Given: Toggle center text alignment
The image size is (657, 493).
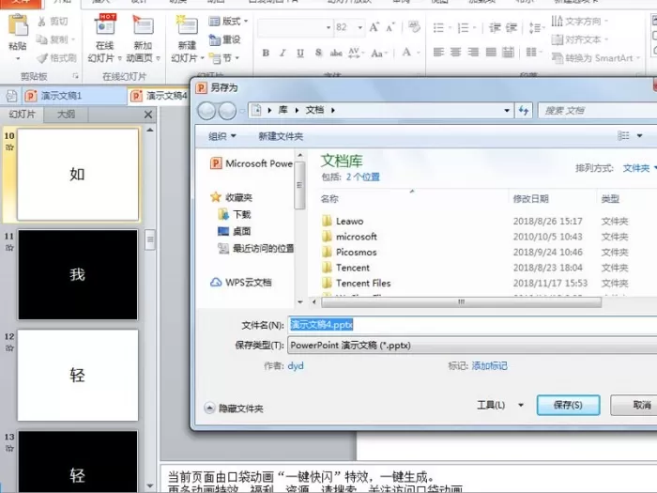Looking at the screenshot, I should (456, 52).
